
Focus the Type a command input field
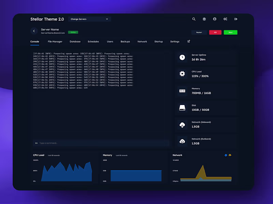tap(101, 143)
